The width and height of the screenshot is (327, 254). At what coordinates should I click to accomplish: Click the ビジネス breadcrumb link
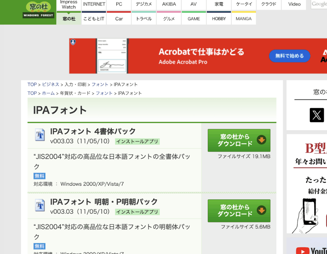pyautogui.click(x=51, y=84)
